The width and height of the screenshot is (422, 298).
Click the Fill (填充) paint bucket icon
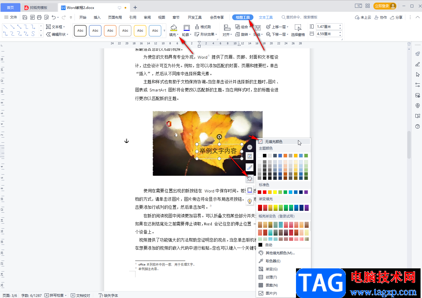173,28
